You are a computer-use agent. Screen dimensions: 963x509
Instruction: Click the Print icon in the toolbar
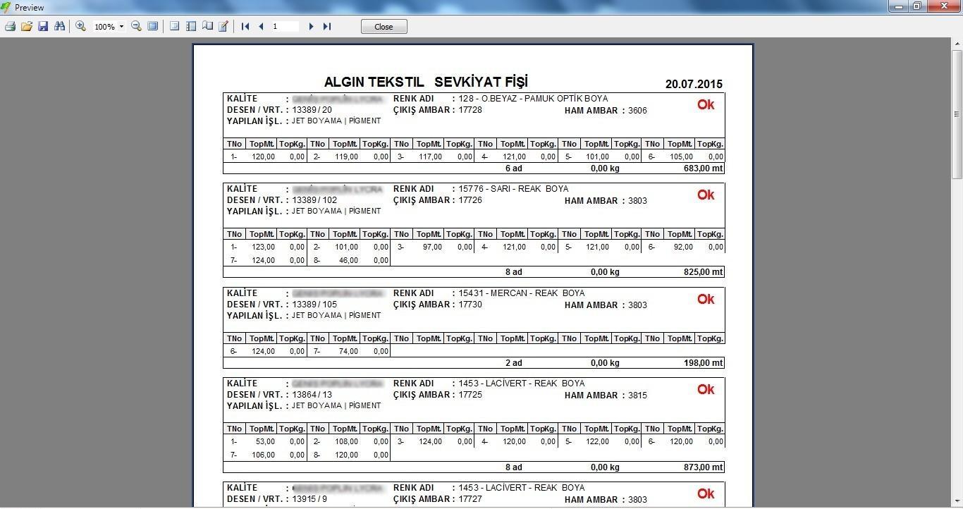[x=10, y=26]
